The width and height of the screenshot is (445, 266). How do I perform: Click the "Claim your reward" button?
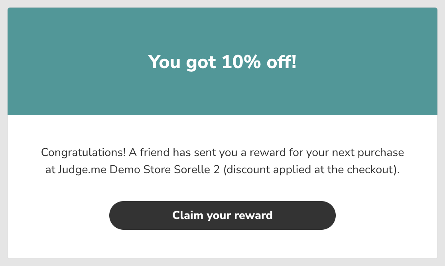pyautogui.click(x=222, y=215)
